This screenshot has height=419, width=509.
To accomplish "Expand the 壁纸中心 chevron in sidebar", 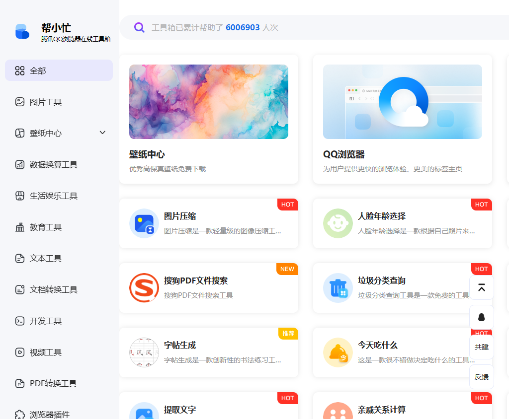I will [102, 133].
